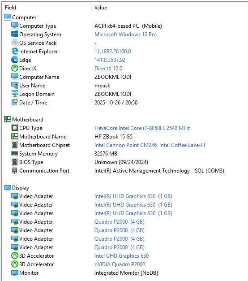248x281 pixels.
Task: Click the OS Service Pack icon
Action: click(15, 43)
